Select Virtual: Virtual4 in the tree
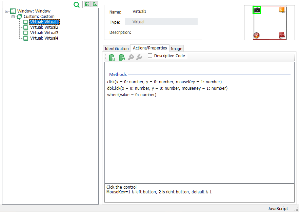299x212 pixels. pyautogui.click(x=44, y=38)
